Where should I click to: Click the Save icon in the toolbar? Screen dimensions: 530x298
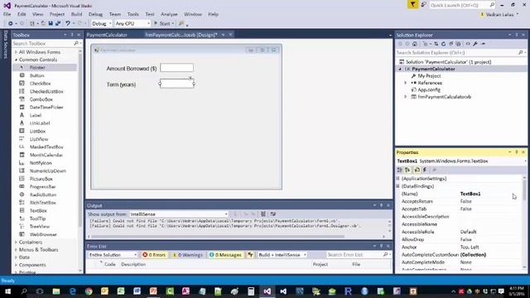coord(51,23)
